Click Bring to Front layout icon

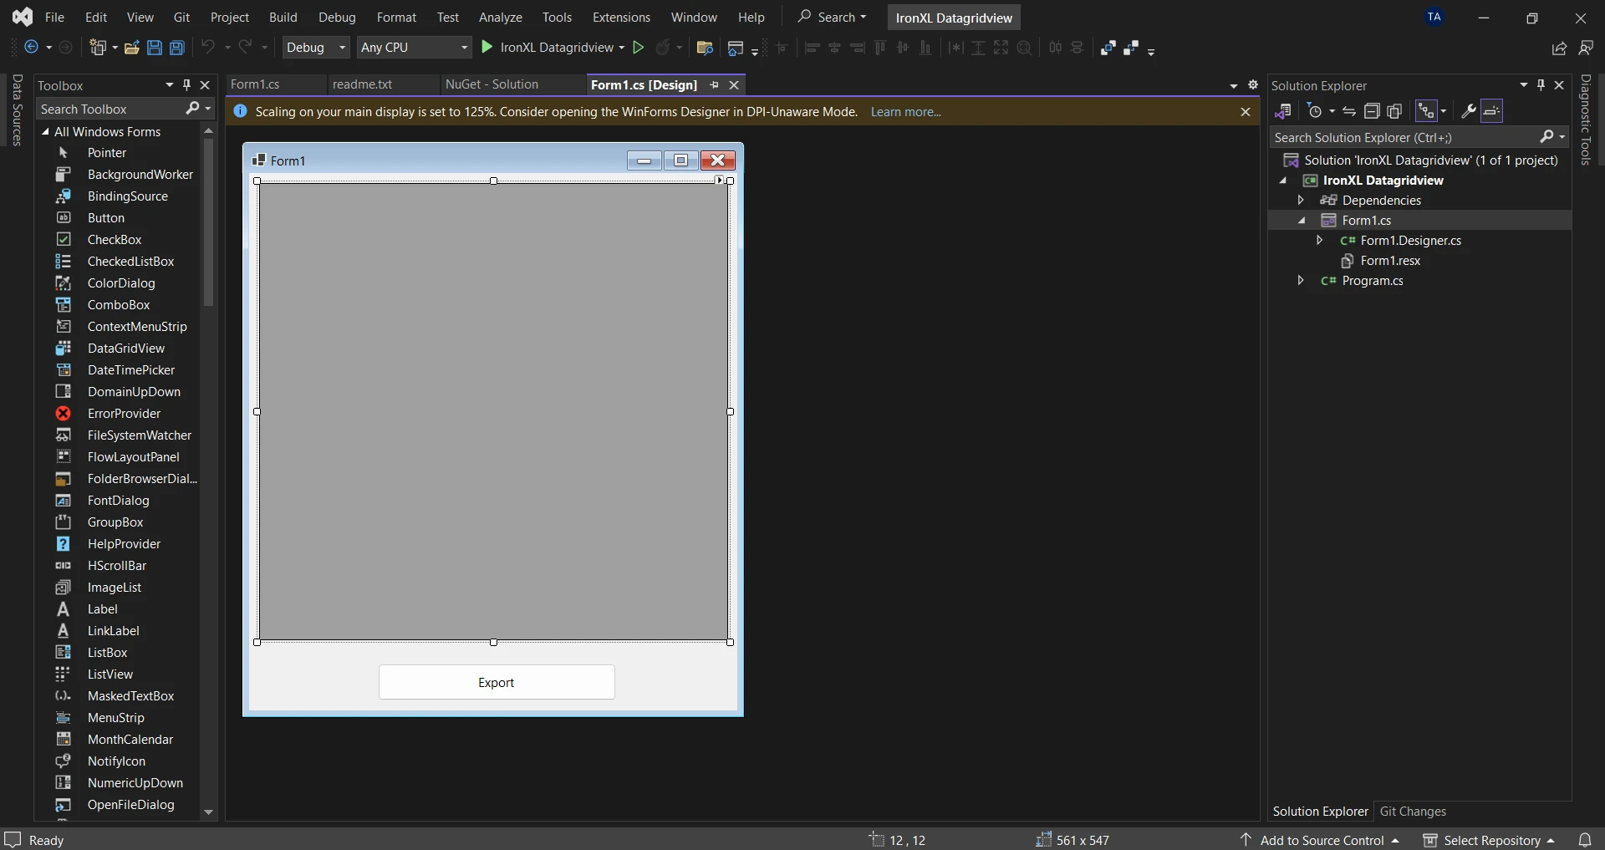1108,48
